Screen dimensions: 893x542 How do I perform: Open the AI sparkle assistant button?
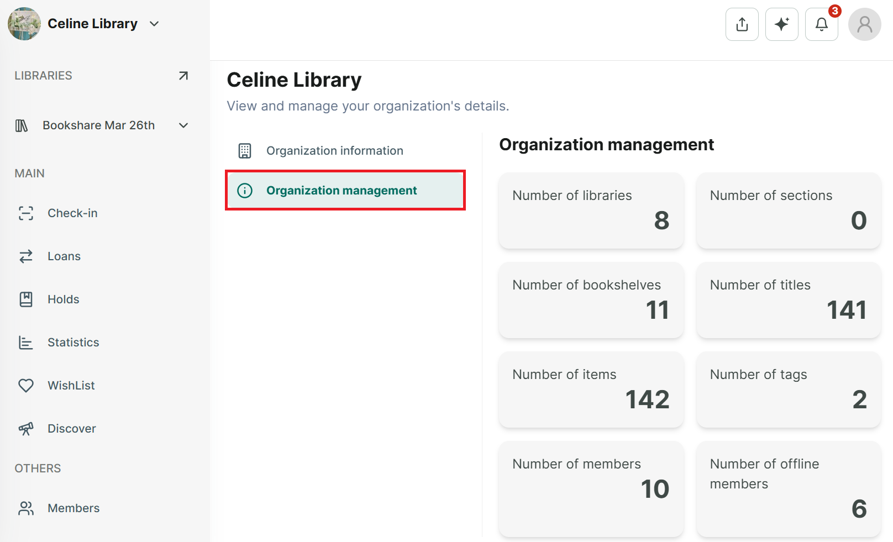[781, 24]
